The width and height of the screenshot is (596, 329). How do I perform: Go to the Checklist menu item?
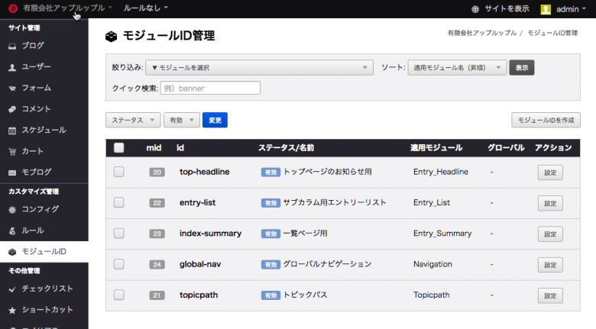point(47,289)
